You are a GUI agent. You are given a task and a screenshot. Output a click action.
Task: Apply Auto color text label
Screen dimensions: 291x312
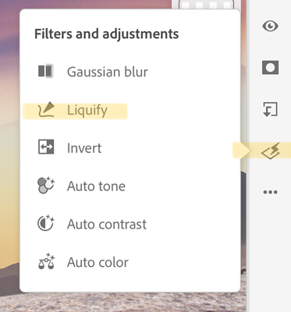point(98,262)
